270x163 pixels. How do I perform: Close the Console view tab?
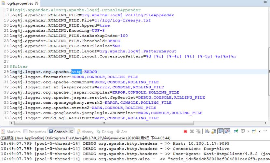[71, 132]
